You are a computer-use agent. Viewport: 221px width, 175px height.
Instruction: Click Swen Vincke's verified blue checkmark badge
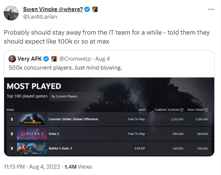click(87, 9)
